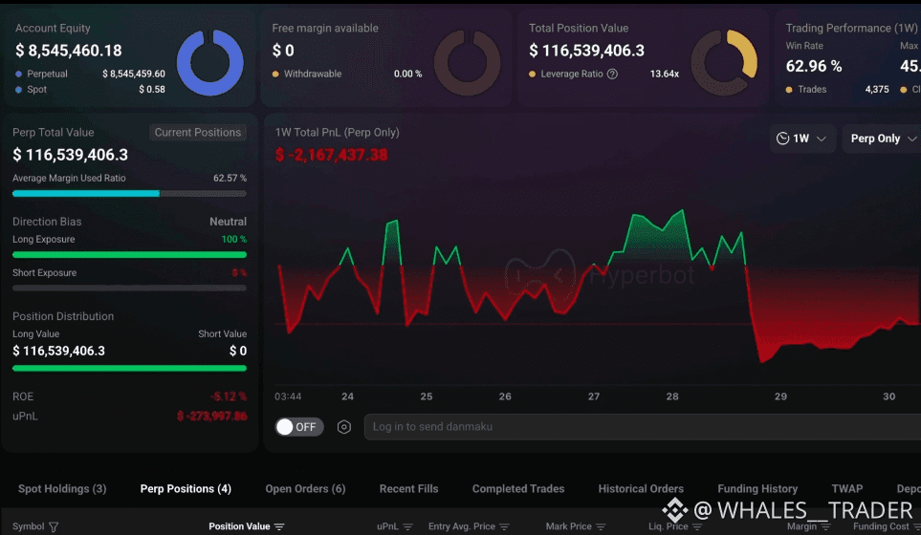921x535 pixels.
Task: Click the danmaku message input field
Action: pos(643,427)
